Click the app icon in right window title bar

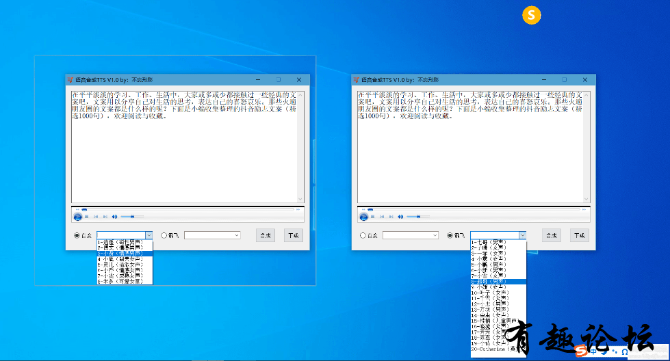coord(357,80)
